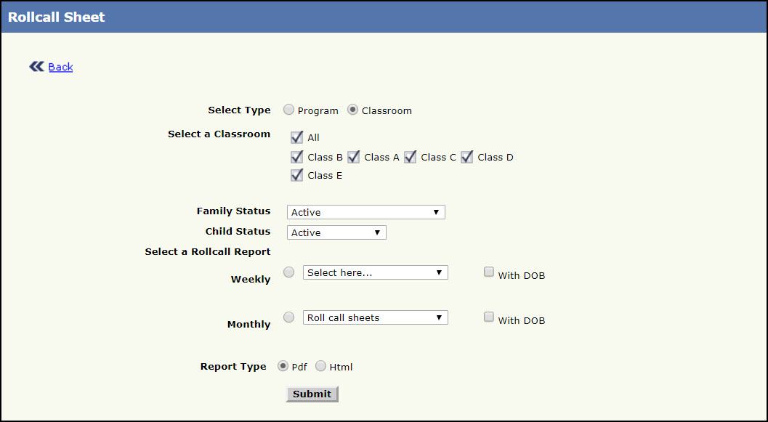This screenshot has height=422, width=768.
Task: Open the Family Status dropdown
Action: [365, 212]
